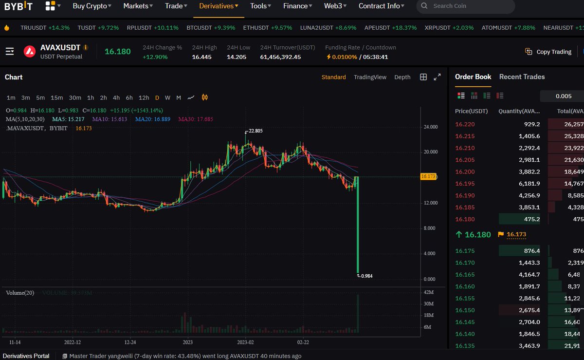Click the Derivatives Portal news icon

pyautogui.click(x=65, y=356)
